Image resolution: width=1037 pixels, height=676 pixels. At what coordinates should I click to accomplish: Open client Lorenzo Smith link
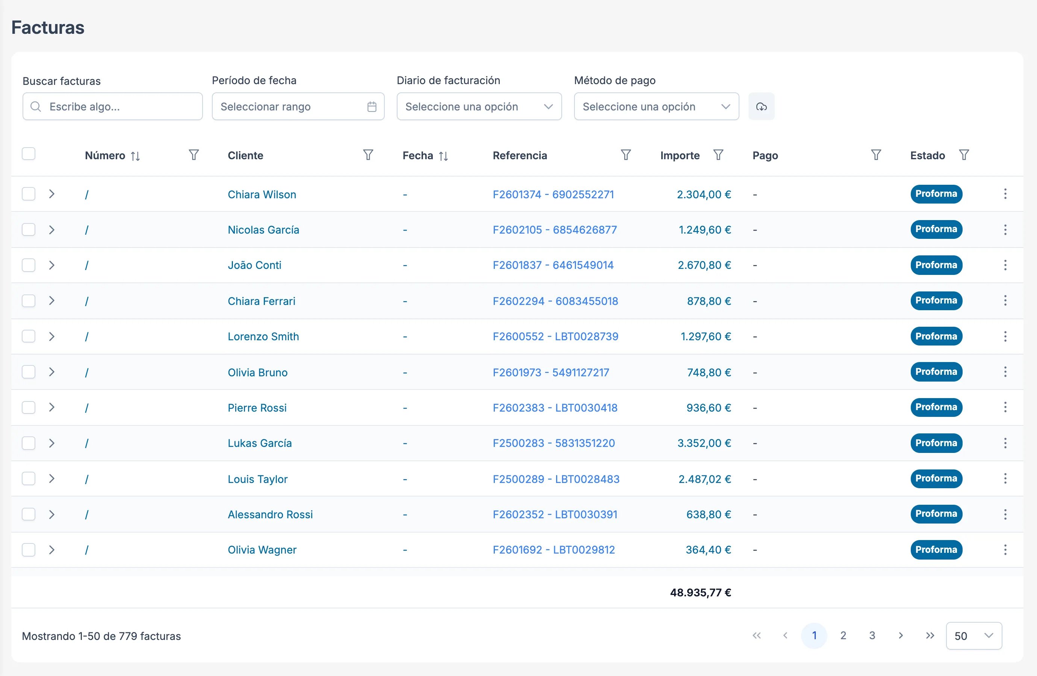(x=263, y=336)
